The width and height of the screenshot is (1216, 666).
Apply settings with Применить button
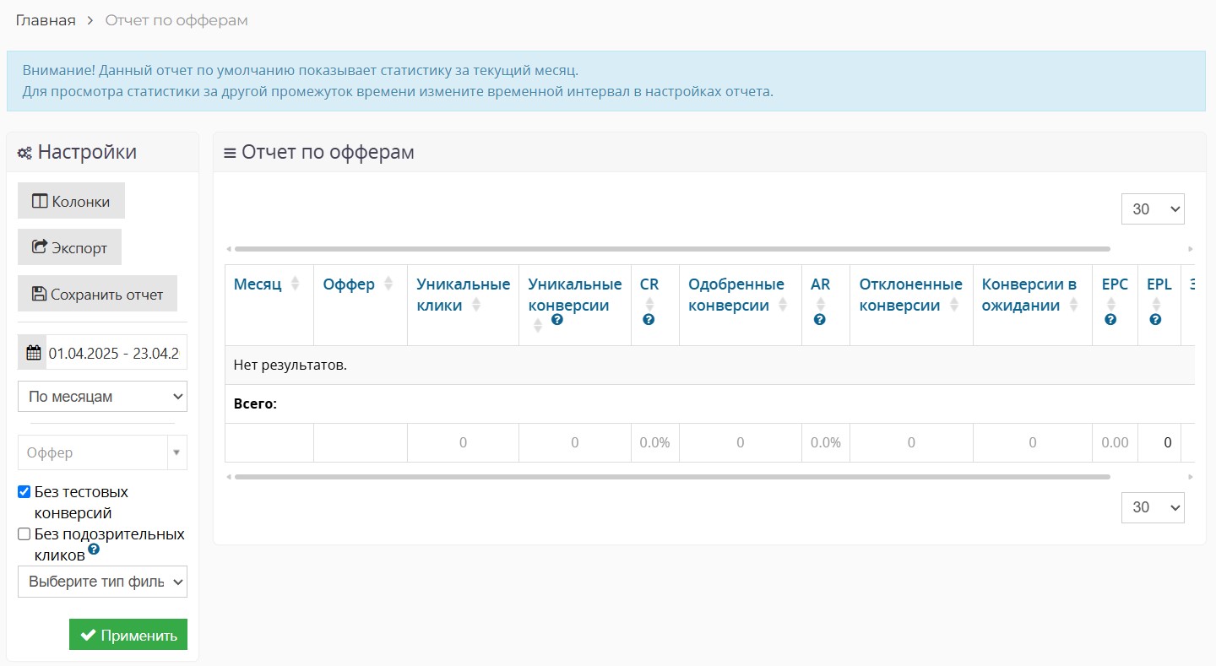coord(128,635)
